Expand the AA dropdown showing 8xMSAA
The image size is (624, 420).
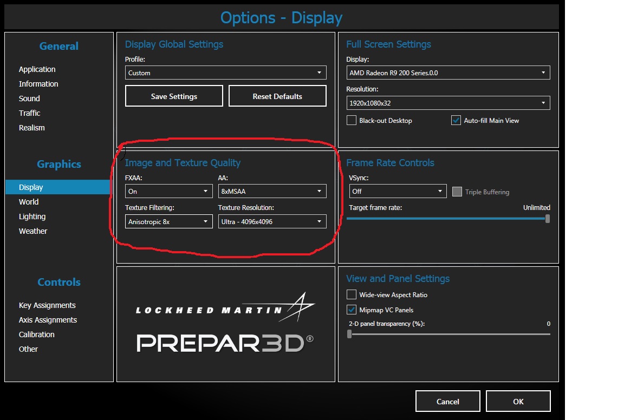[272, 191]
